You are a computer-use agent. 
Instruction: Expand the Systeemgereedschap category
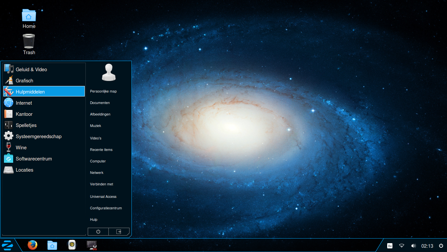point(38,136)
